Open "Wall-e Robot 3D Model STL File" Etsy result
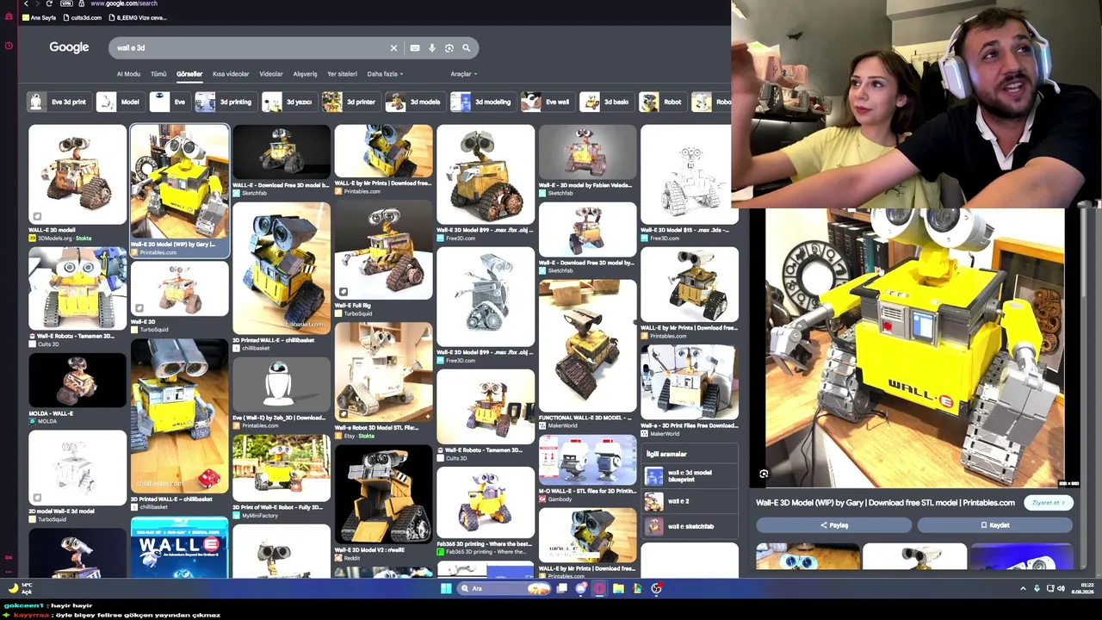The width and height of the screenshot is (1102, 620). (383, 372)
